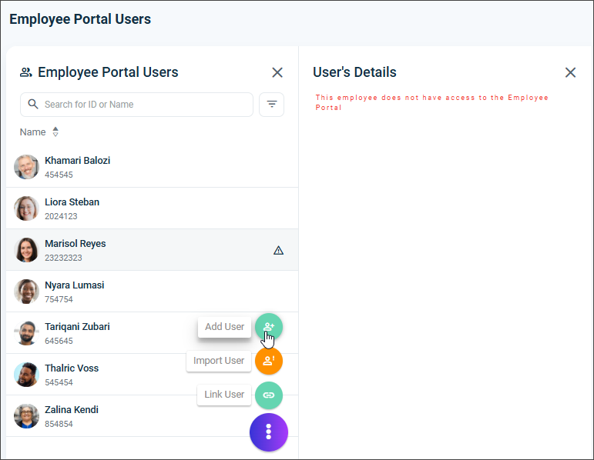Click Tariqani Zubari's avatar photo
This screenshot has width=594, height=460.
27,333
